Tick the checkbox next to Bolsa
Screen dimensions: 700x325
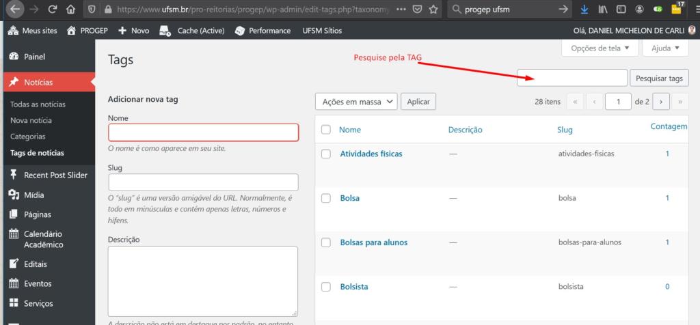click(x=326, y=198)
